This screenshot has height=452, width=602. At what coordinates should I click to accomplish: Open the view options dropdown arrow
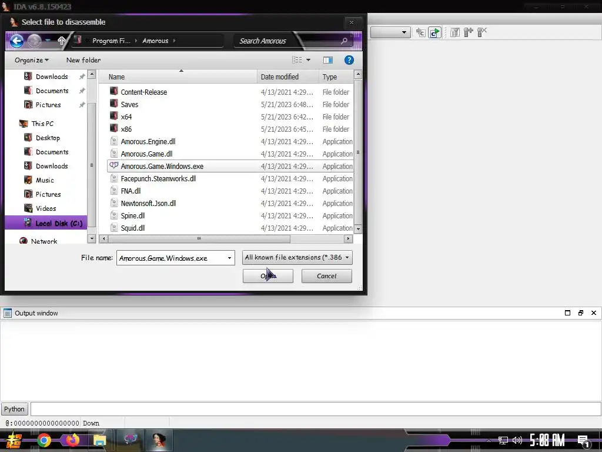coord(308,60)
